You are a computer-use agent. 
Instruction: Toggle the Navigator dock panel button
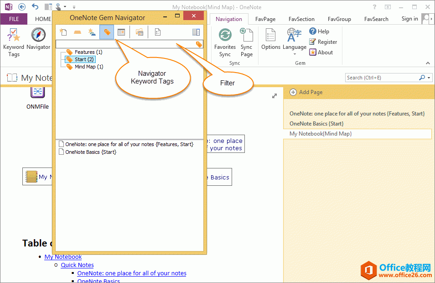point(196,32)
